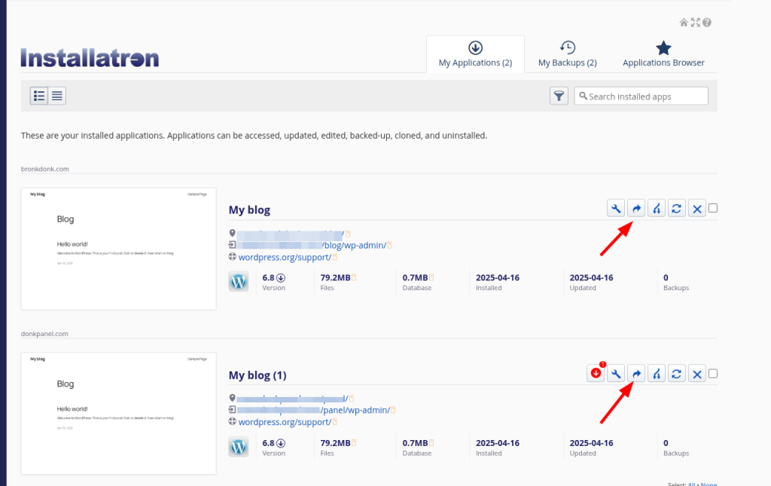
Task: Open the /blog/wp-admin/ link
Action: pos(354,245)
